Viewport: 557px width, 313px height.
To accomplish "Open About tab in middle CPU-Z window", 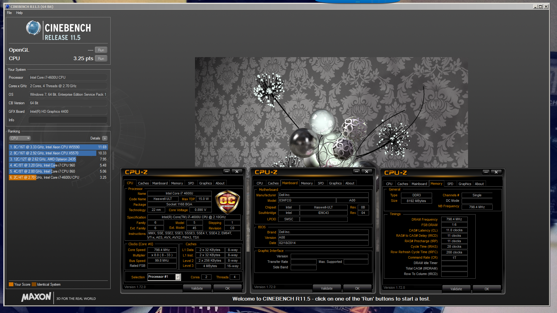I will click(350, 183).
